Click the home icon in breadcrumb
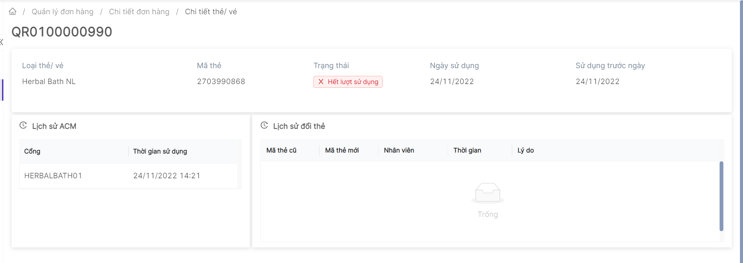The image size is (743, 263). [13, 12]
